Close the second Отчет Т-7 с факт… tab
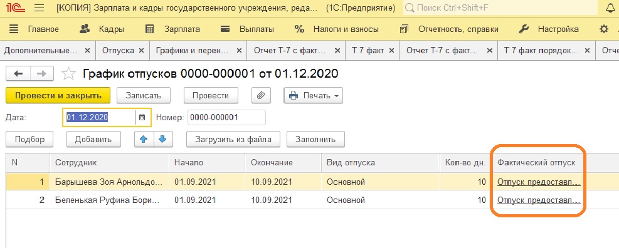Viewport: 619px width, 248px height. (x=490, y=51)
